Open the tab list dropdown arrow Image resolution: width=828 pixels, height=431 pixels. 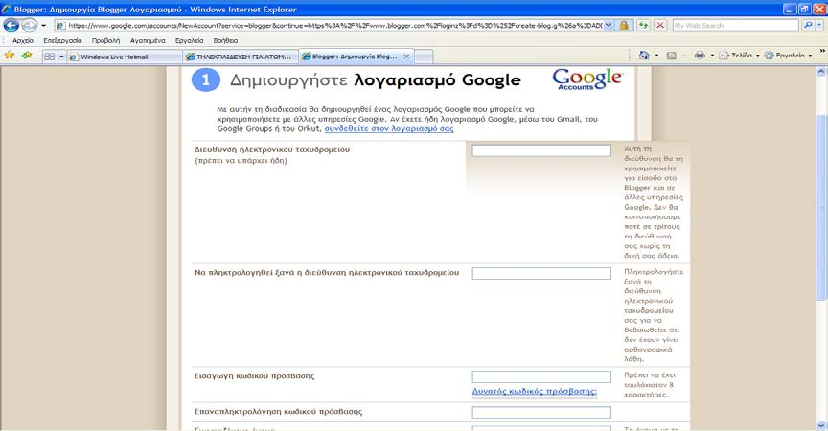pyautogui.click(x=61, y=57)
